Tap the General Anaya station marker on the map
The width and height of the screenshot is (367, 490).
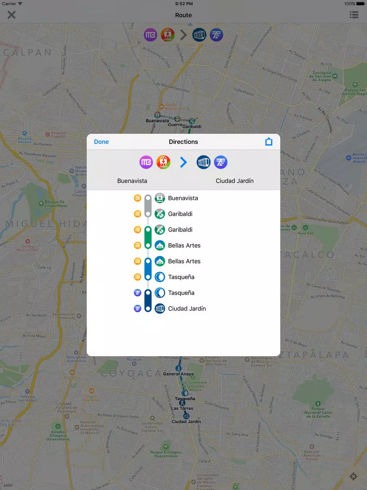point(178,368)
